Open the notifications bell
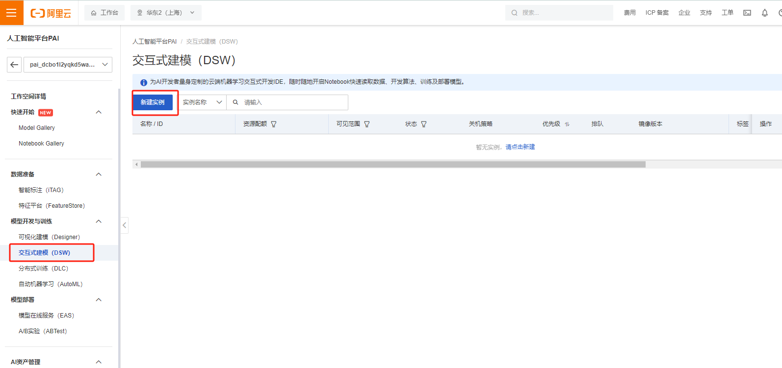 [765, 13]
